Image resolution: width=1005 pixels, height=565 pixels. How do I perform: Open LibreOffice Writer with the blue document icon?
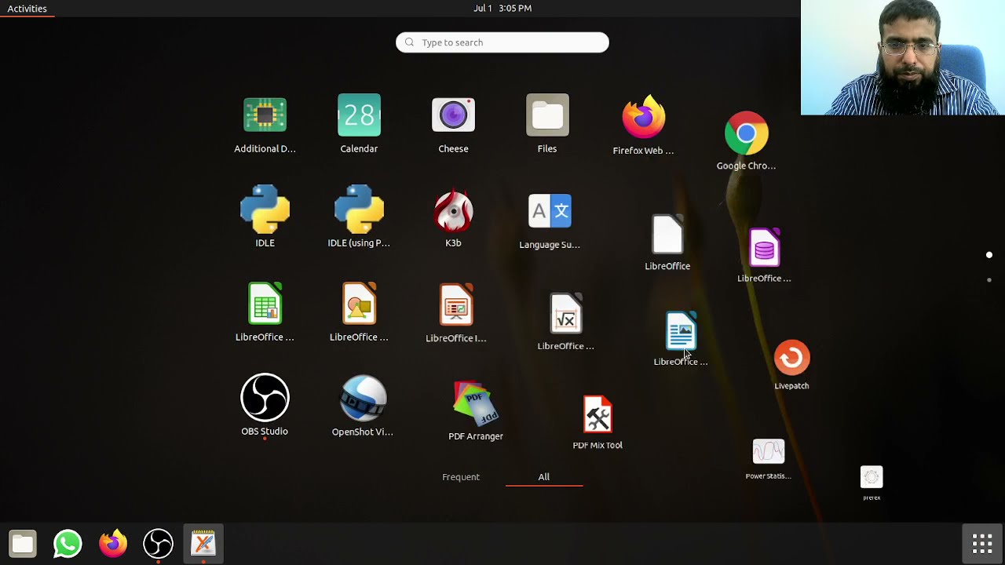tap(681, 330)
